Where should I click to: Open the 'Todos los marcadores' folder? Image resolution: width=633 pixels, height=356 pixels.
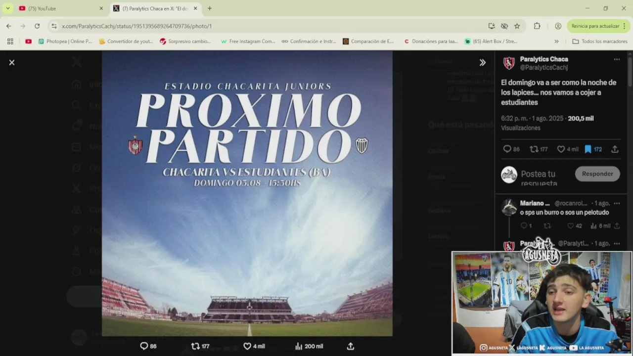(x=600, y=41)
